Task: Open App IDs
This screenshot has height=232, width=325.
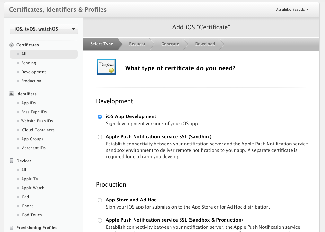Action: pos(28,103)
